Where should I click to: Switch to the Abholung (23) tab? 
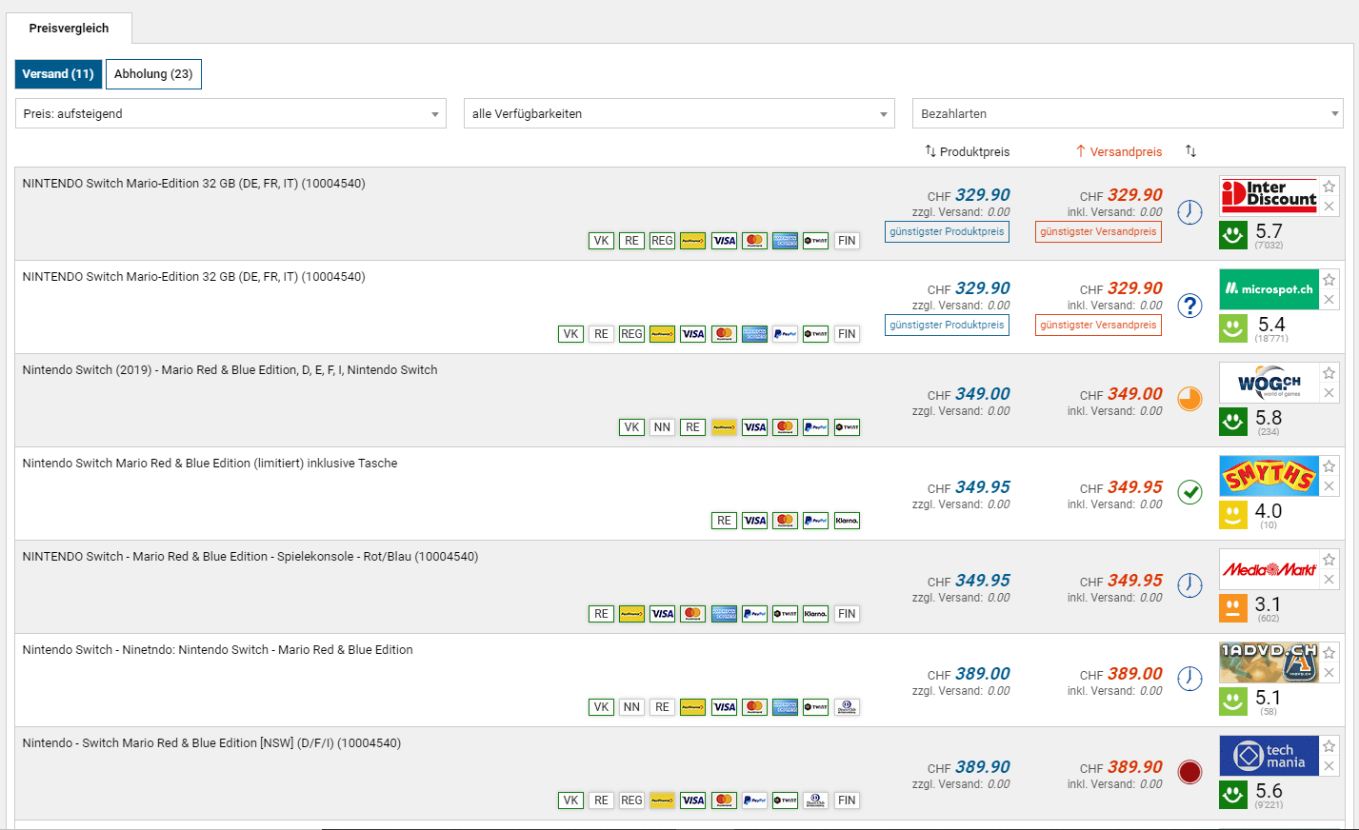[x=153, y=74]
